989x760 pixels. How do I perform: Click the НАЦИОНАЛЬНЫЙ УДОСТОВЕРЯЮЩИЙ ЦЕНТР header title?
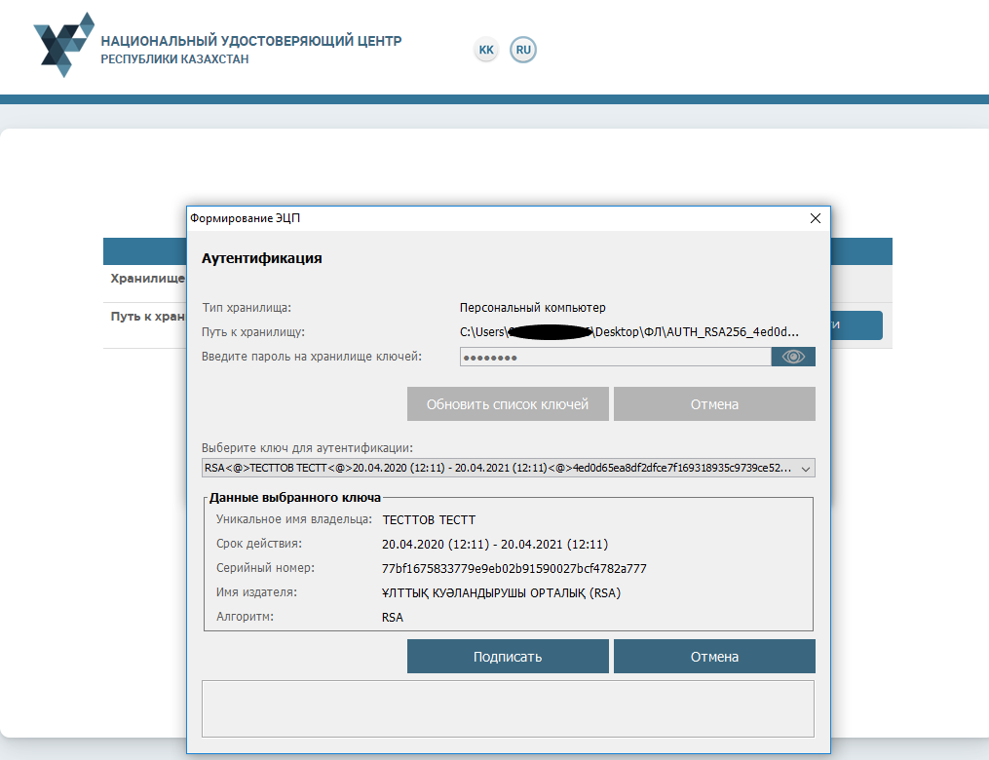[251, 41]
